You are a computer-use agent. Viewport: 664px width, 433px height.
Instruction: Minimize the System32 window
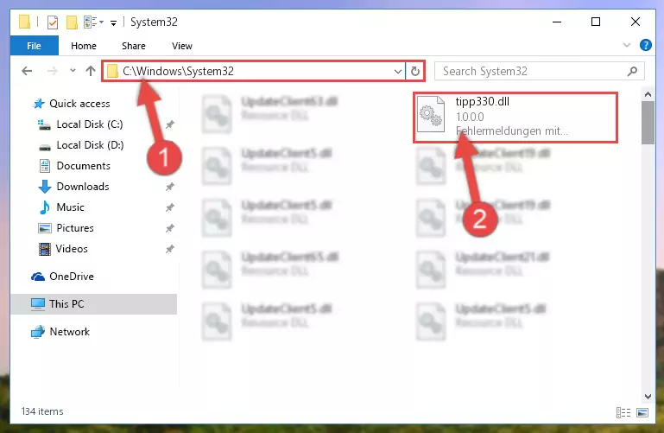[557, 22]
